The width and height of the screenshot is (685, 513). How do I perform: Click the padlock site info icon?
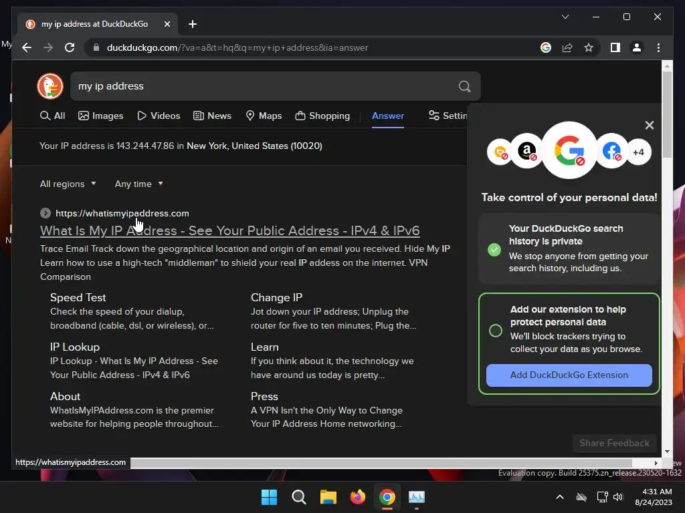pyautogui.click(x=96, y=47)
